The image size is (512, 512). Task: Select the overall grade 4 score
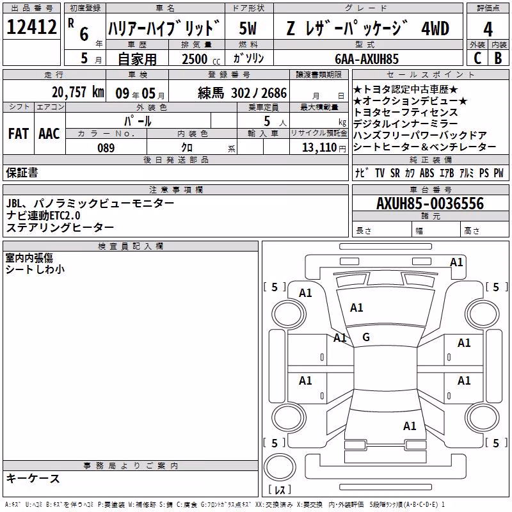488,29
